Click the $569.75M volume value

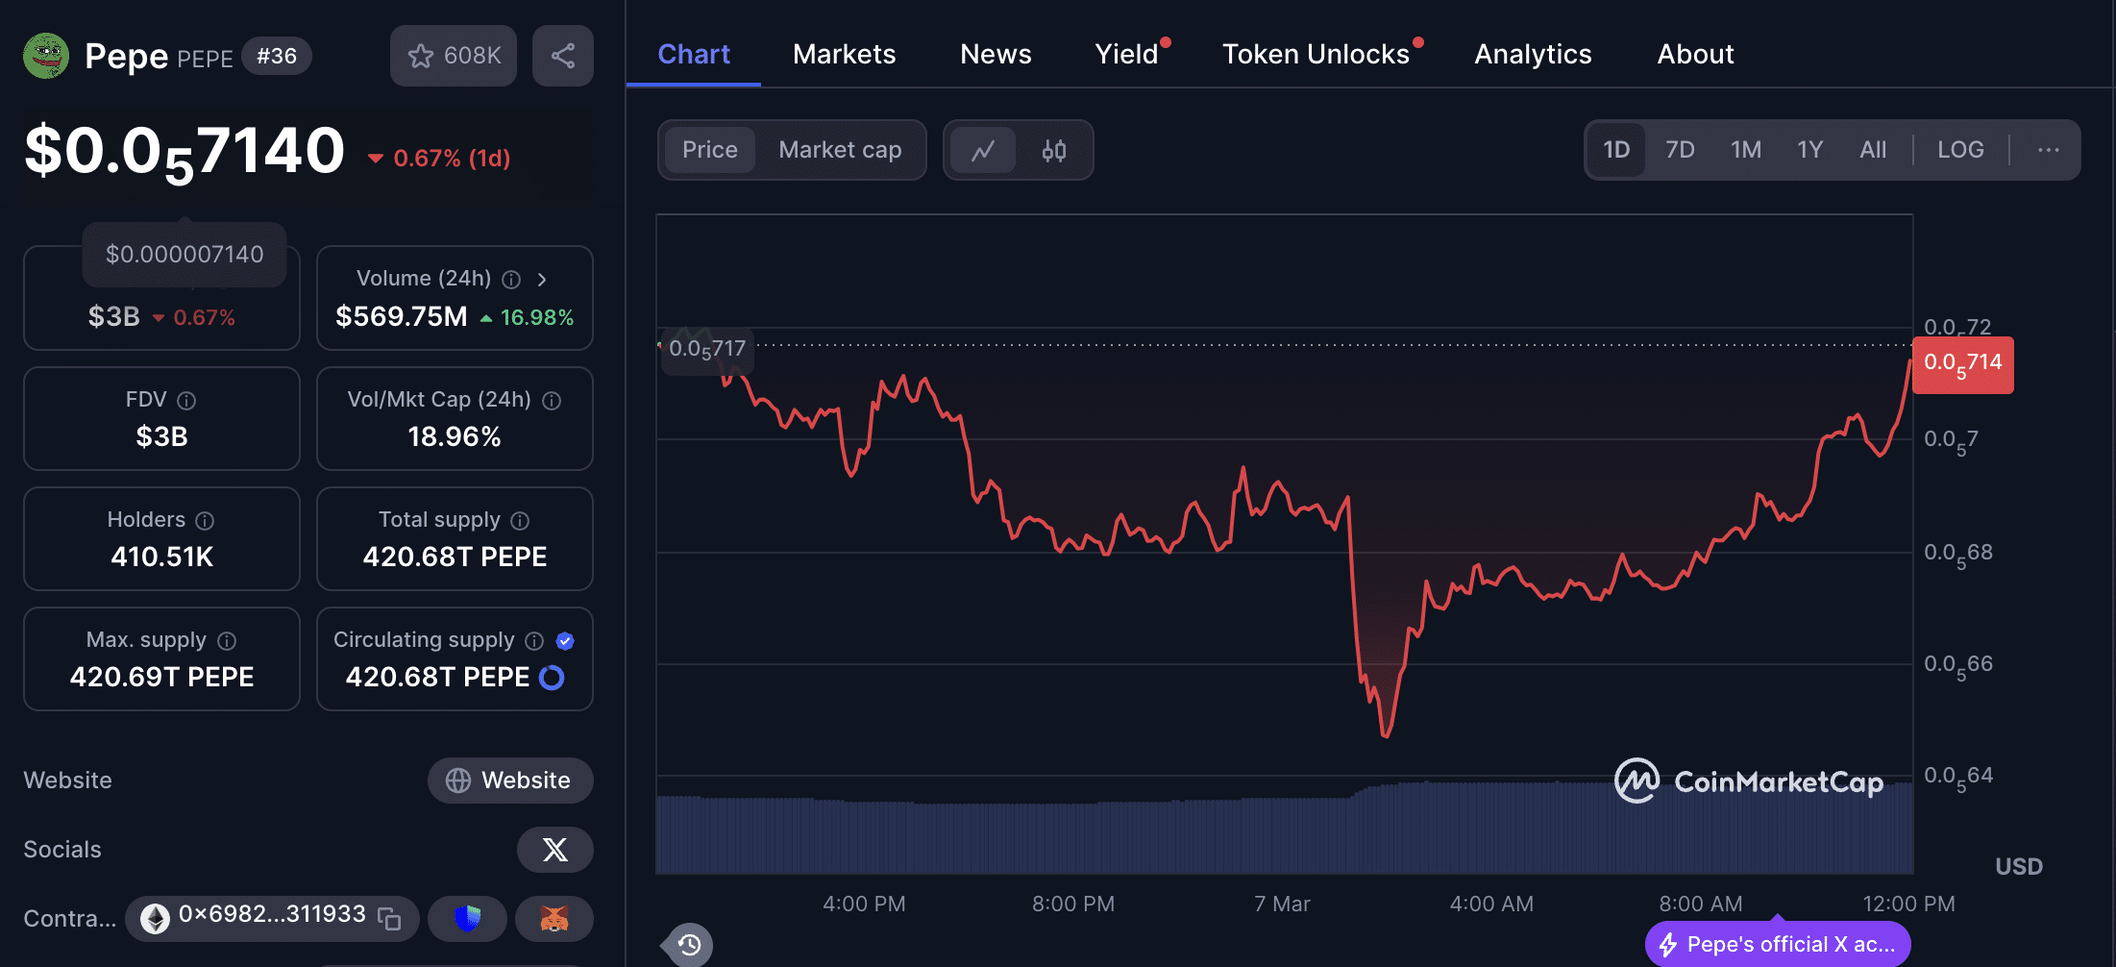pyautogui.click(x=402, y=317)
